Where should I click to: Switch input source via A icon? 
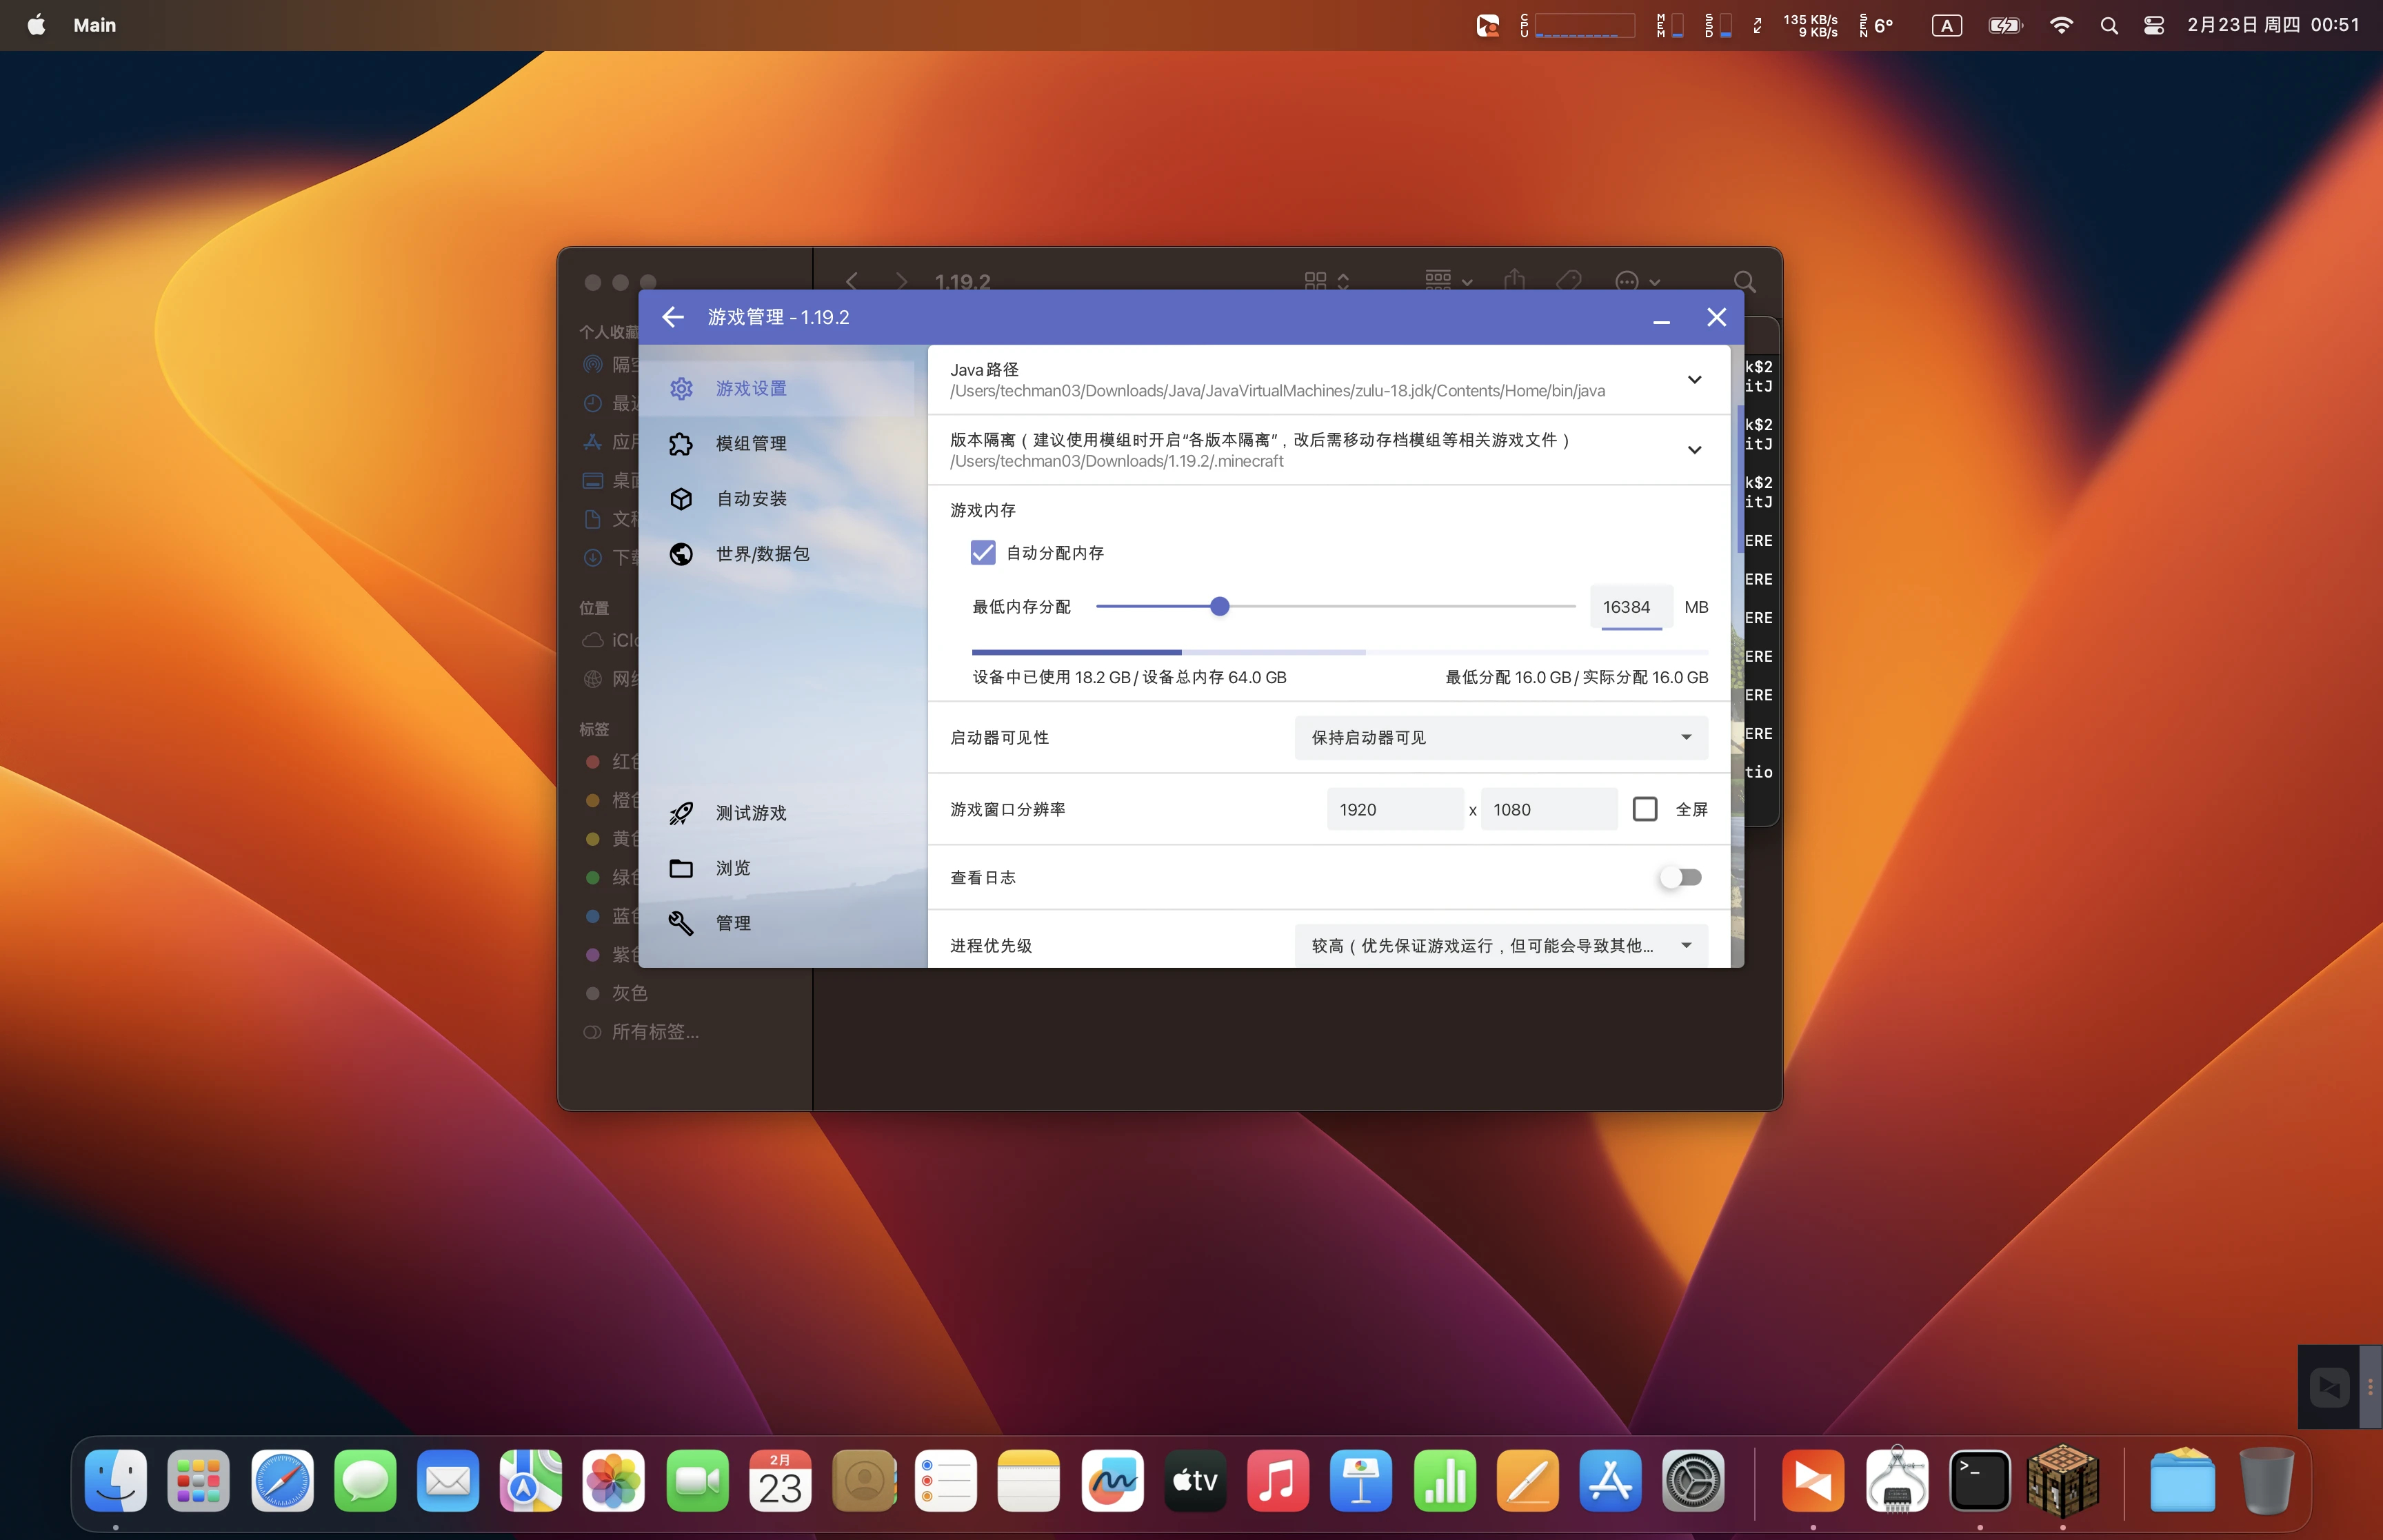[x=1946, y=25]
